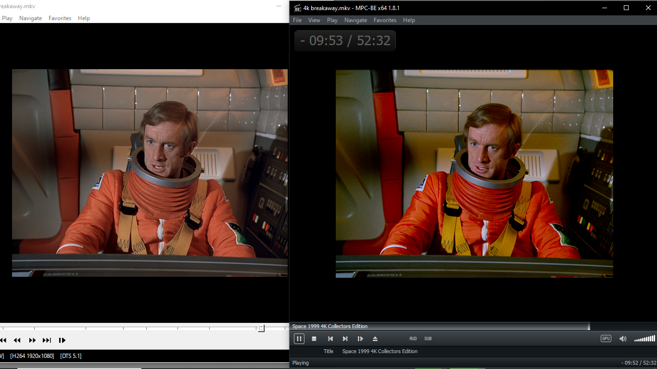
Task: Click the eject/open file icon in MPC-BE
Action: pos(375,339)
